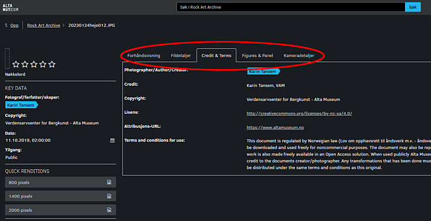
Task: Switch to the Kameradetaljer tab
Action: pyautogui.click(x=299, y=56)
